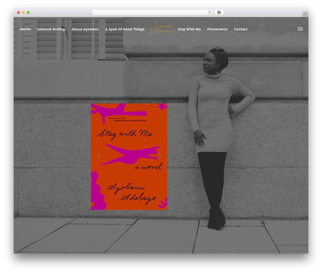
Task: Click the next slide arrow
Action: [160, 156]
